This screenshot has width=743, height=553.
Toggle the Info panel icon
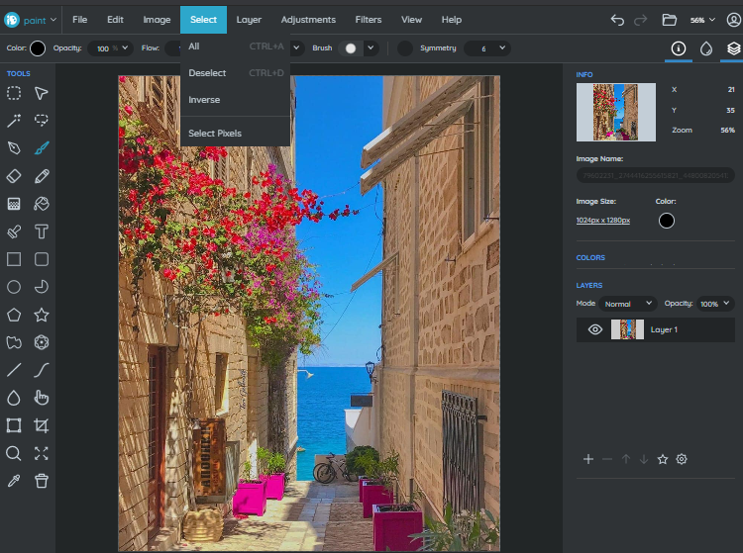[679, 47]
